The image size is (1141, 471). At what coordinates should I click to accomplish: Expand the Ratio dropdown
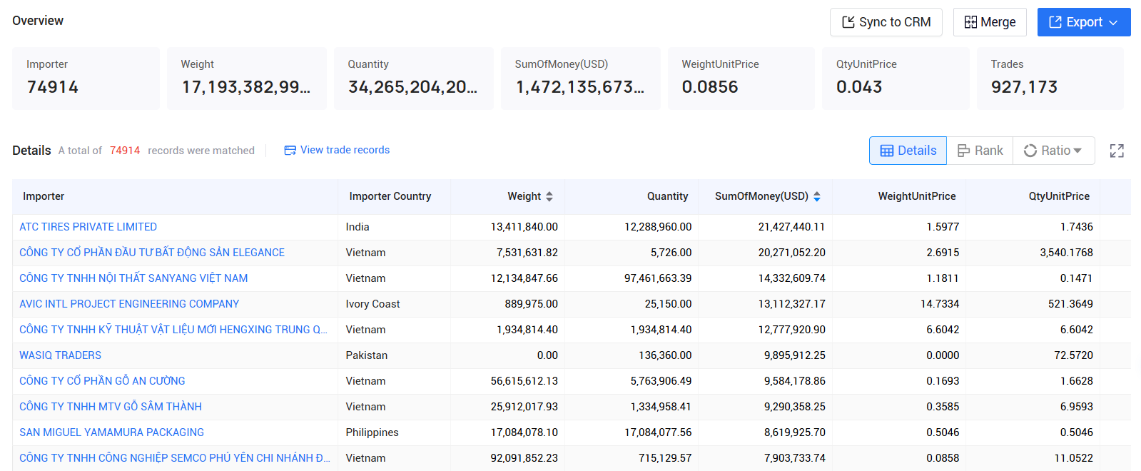(1053, 151)
